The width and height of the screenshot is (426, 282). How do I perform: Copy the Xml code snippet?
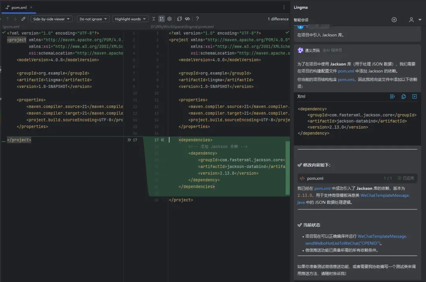[404, 97]
